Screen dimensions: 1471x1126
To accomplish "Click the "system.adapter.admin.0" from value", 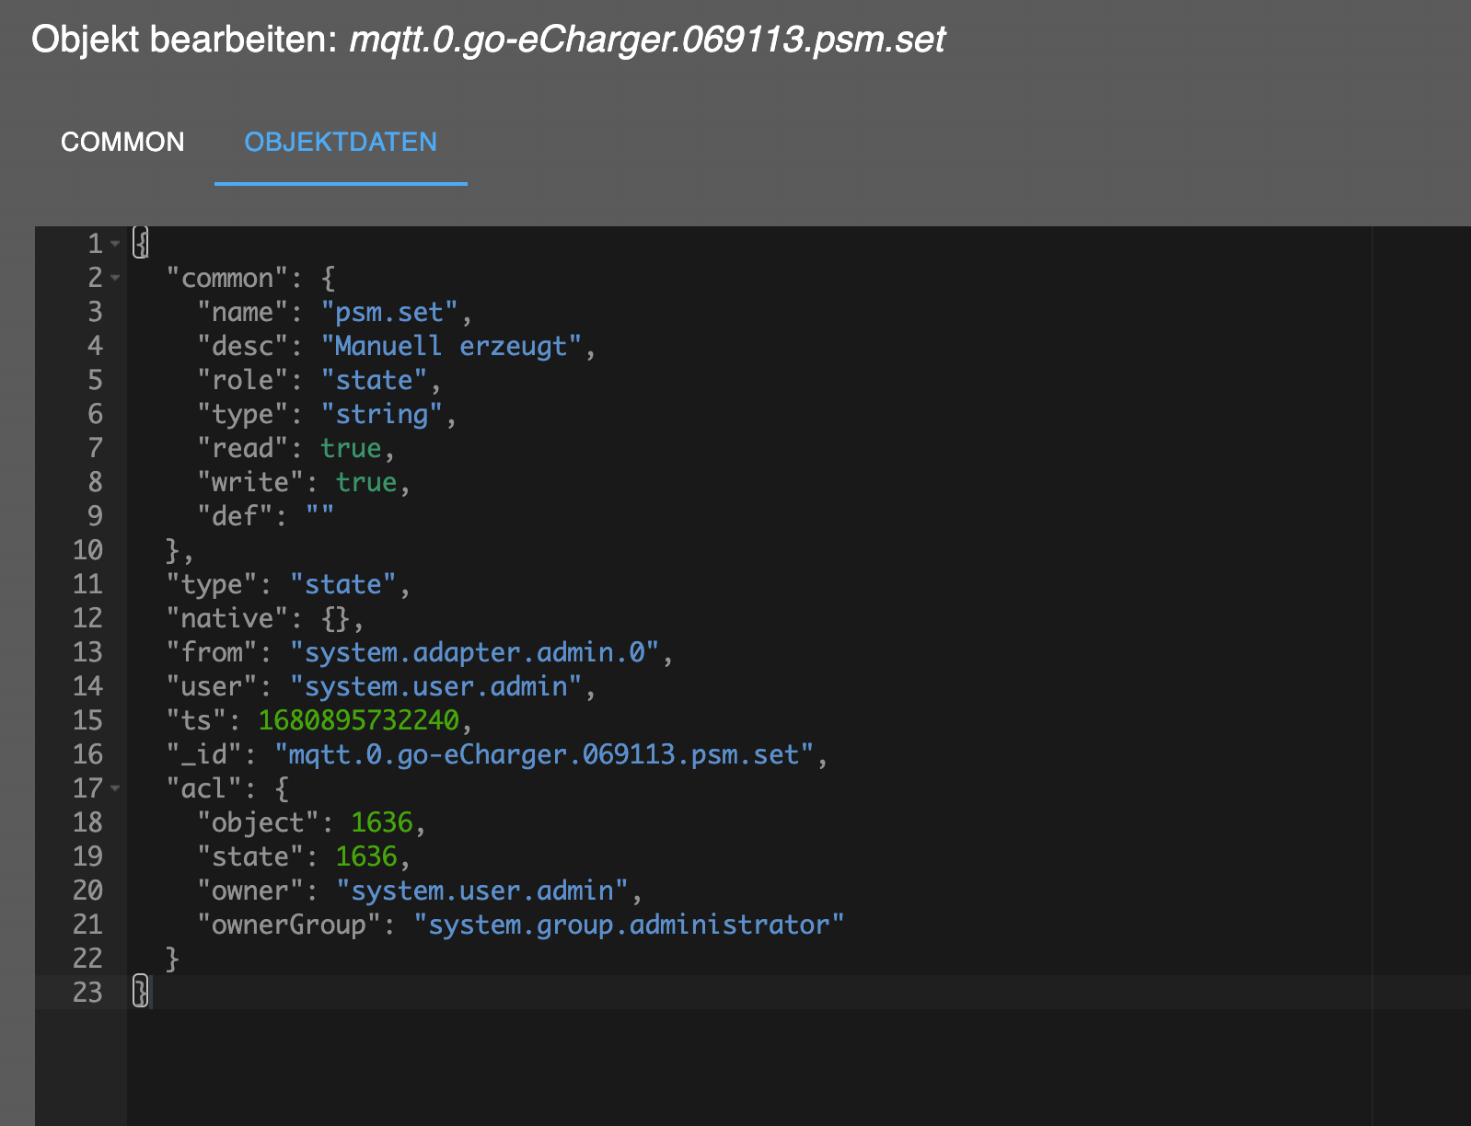I will (474, 653).
